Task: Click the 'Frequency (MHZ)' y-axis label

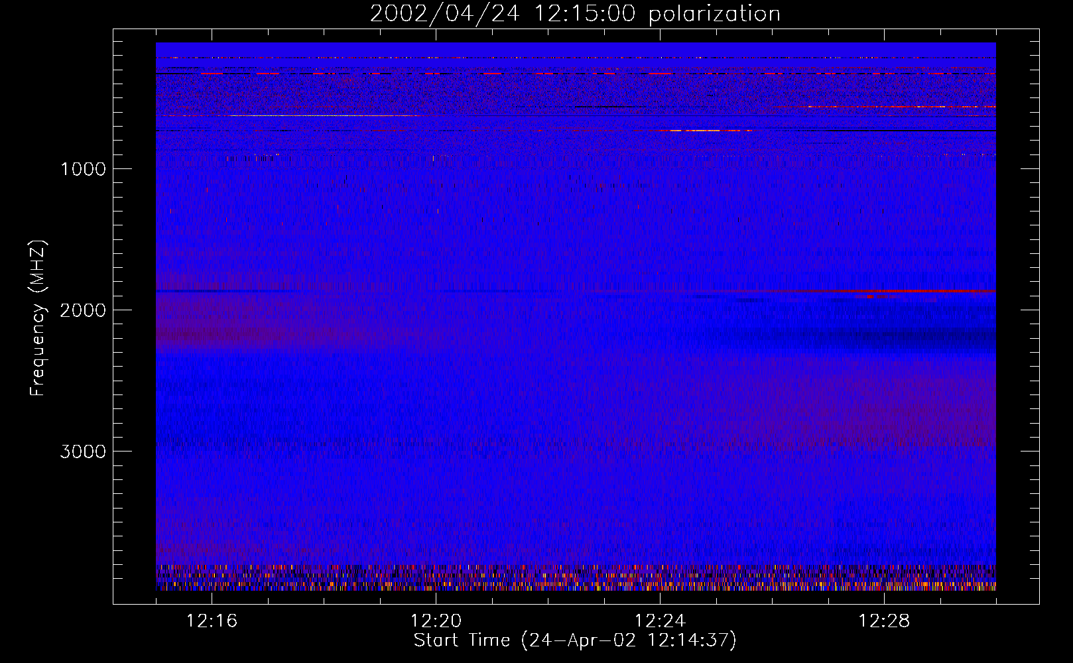Action: tap(38, 319)
